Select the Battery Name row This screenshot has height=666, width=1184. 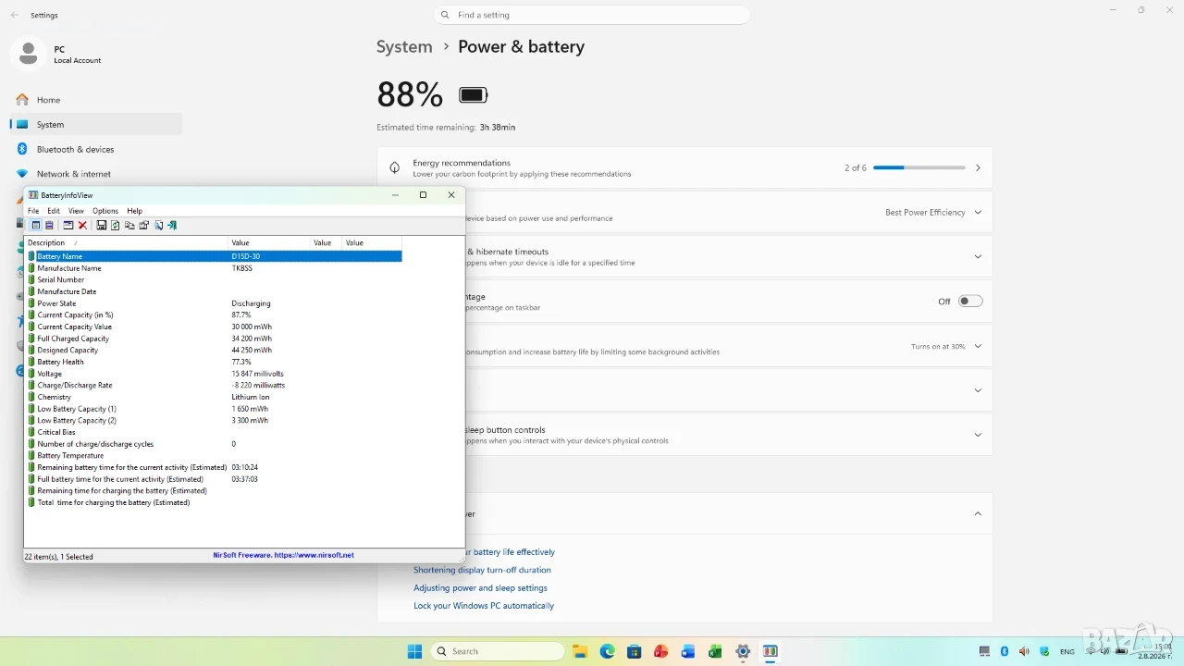[x=214, y=256]
